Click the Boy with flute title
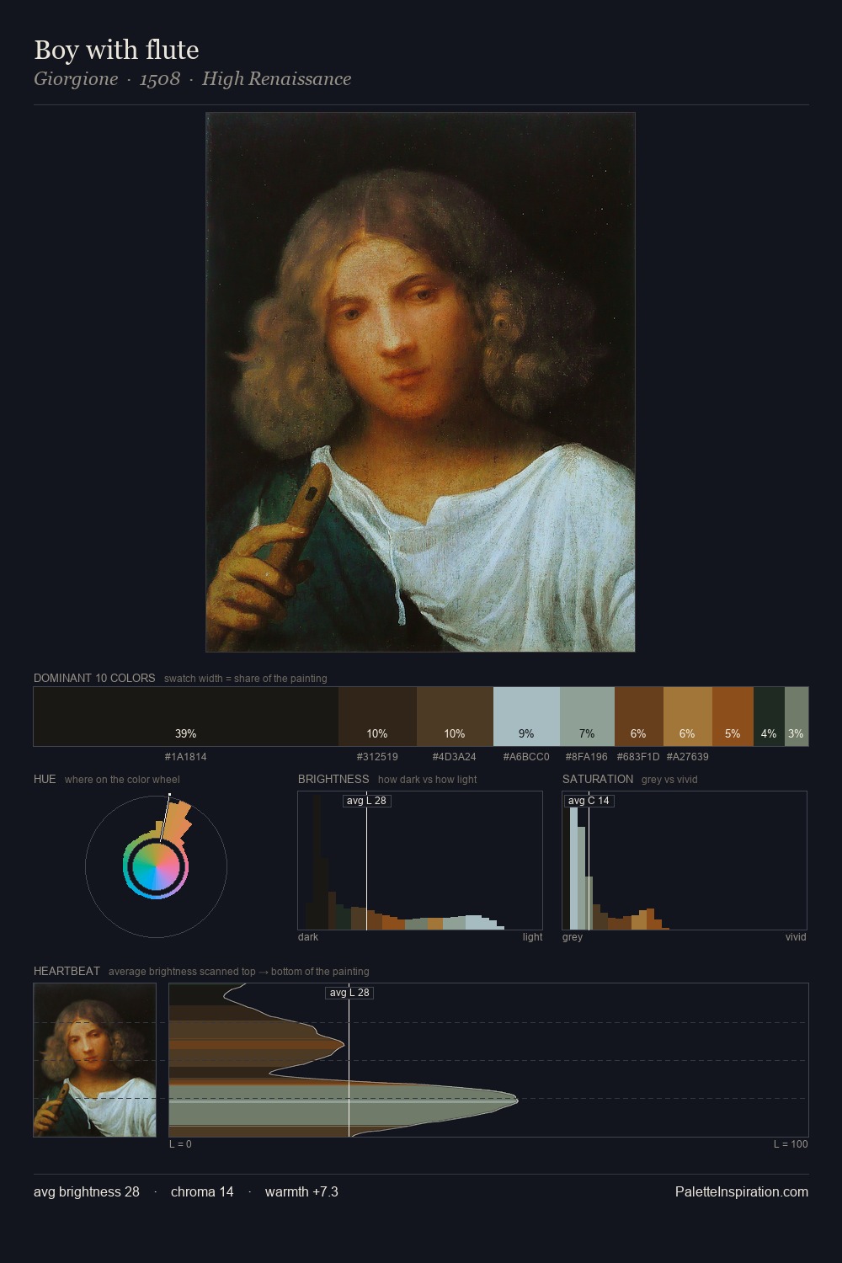 click(116, 50)
